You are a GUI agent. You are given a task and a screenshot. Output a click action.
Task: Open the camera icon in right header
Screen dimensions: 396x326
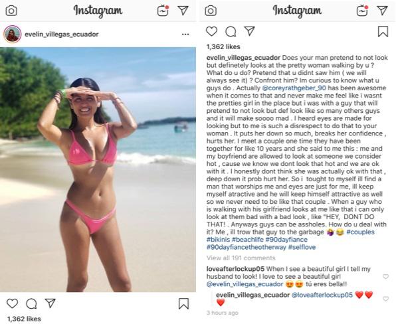[211, 11]
